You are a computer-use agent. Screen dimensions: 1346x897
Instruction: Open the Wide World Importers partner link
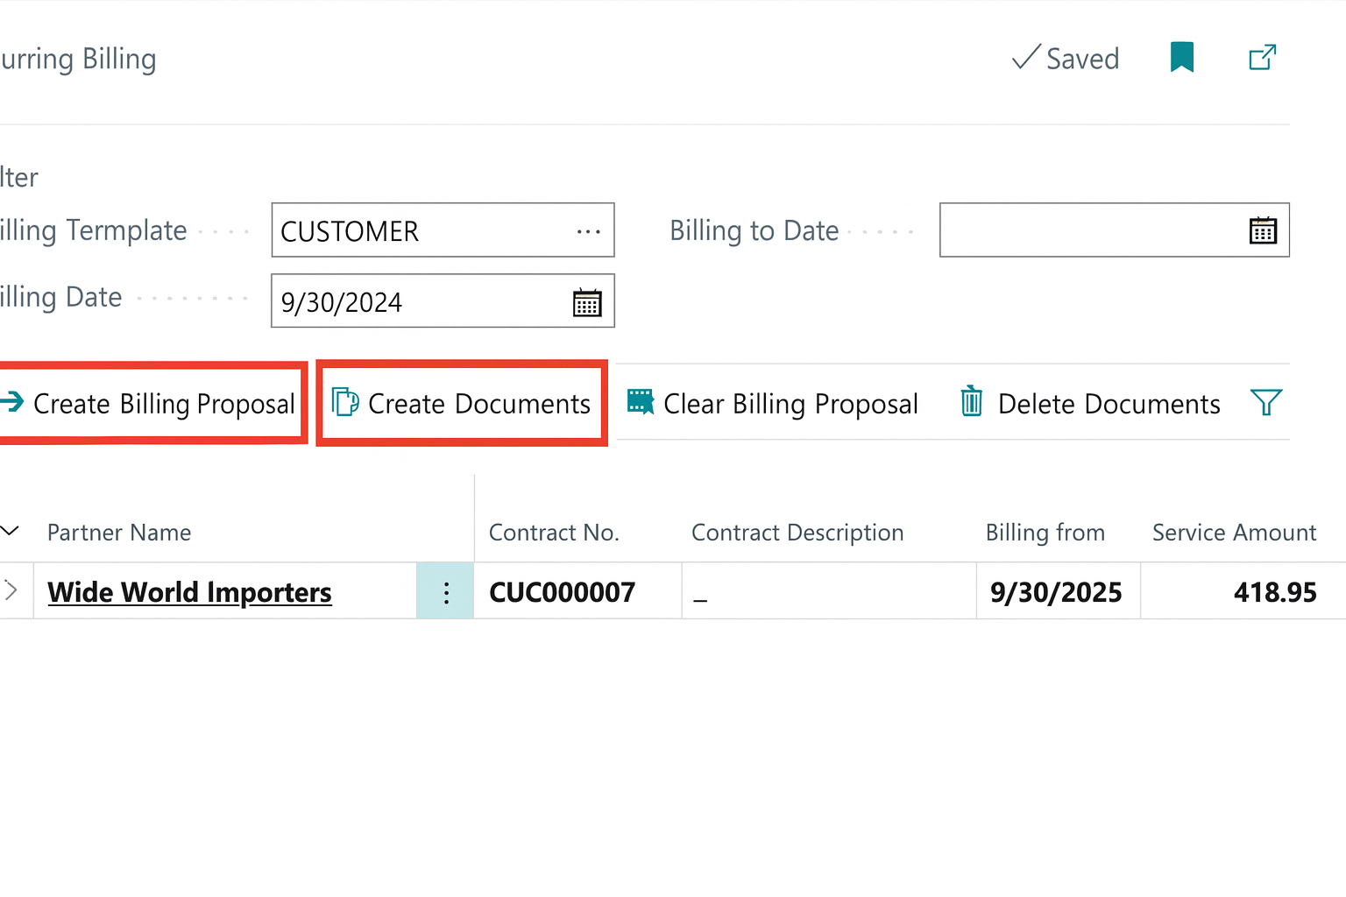[x=189, y=591]
